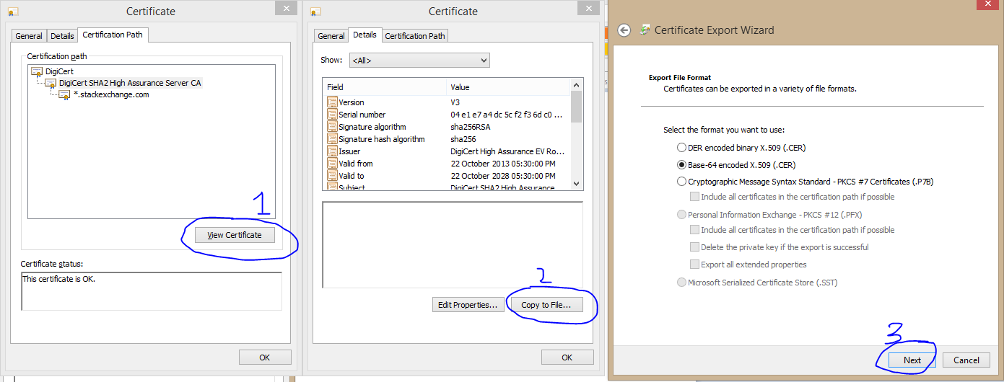Click the Valid to field icon

(332, 176)
